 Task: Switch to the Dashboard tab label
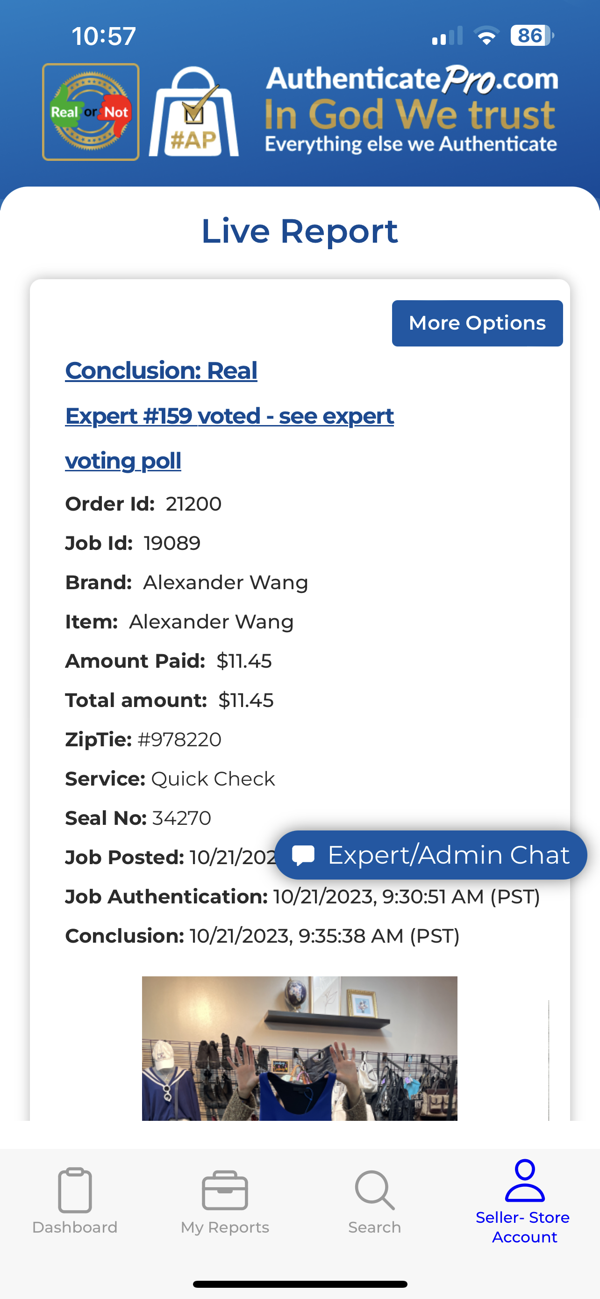pyautogui.click(x=75, y=1227)
